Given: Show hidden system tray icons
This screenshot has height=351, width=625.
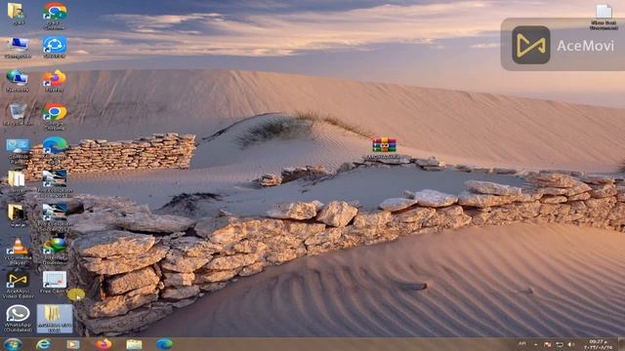Looking at the screenshot, I should coord(536,344).
